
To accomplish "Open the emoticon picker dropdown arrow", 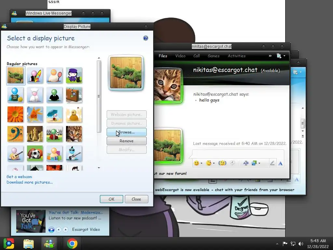I will pyautogui.click(x=201, y=163).
